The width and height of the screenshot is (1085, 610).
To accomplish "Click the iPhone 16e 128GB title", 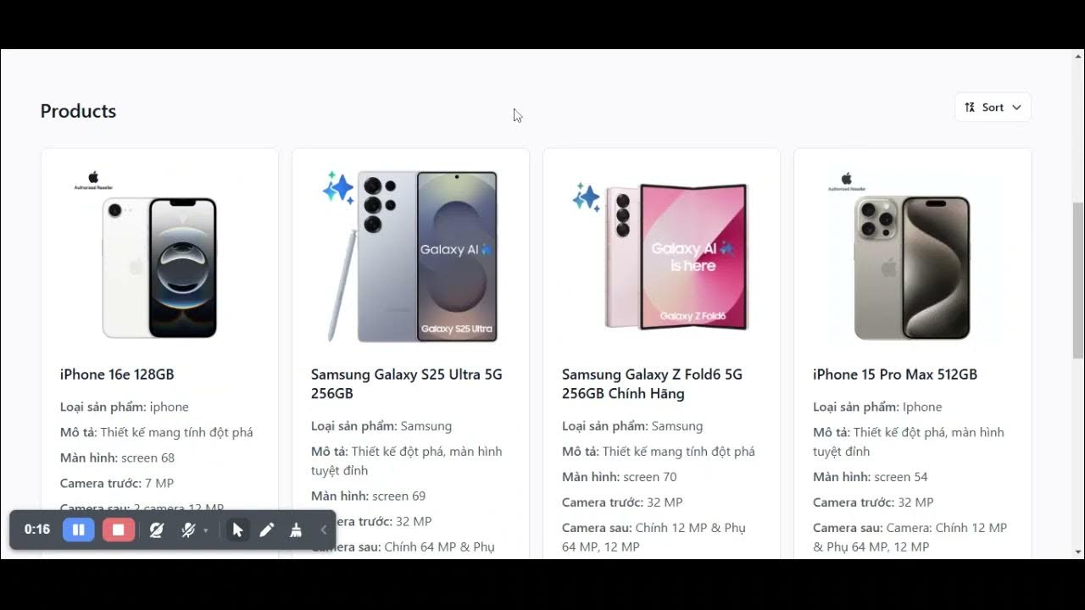I will click(x=117, y=374).
